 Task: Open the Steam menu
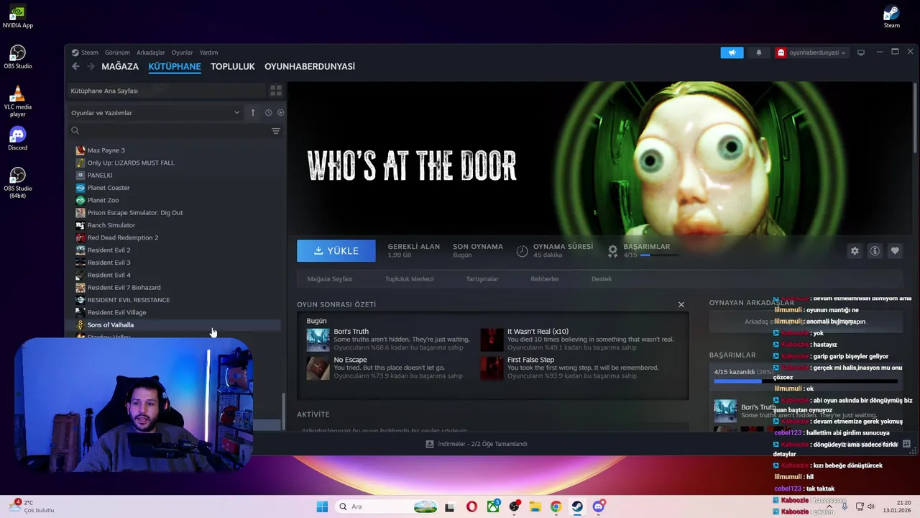pos(85,53)
